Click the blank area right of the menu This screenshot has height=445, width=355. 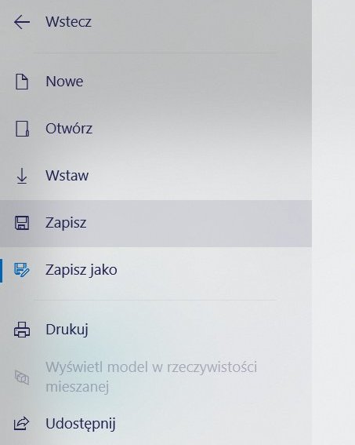[334, 223]
